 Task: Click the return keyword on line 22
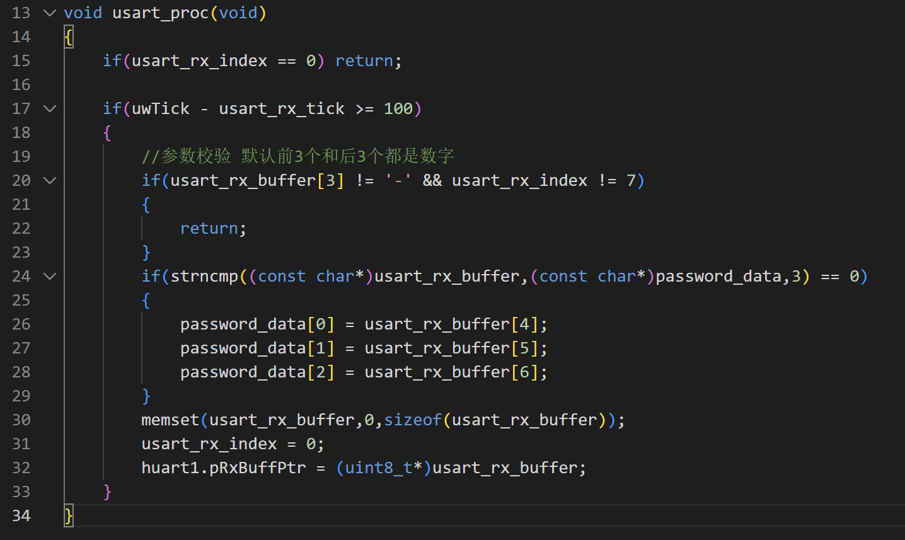(209, 228)
